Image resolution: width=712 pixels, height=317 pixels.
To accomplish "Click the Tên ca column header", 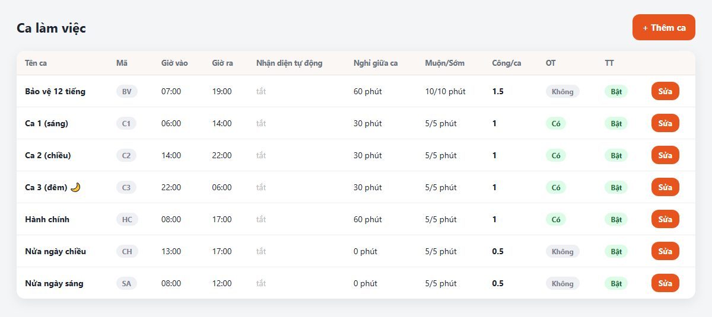I will pyautogui.click(x=36, y=63).
